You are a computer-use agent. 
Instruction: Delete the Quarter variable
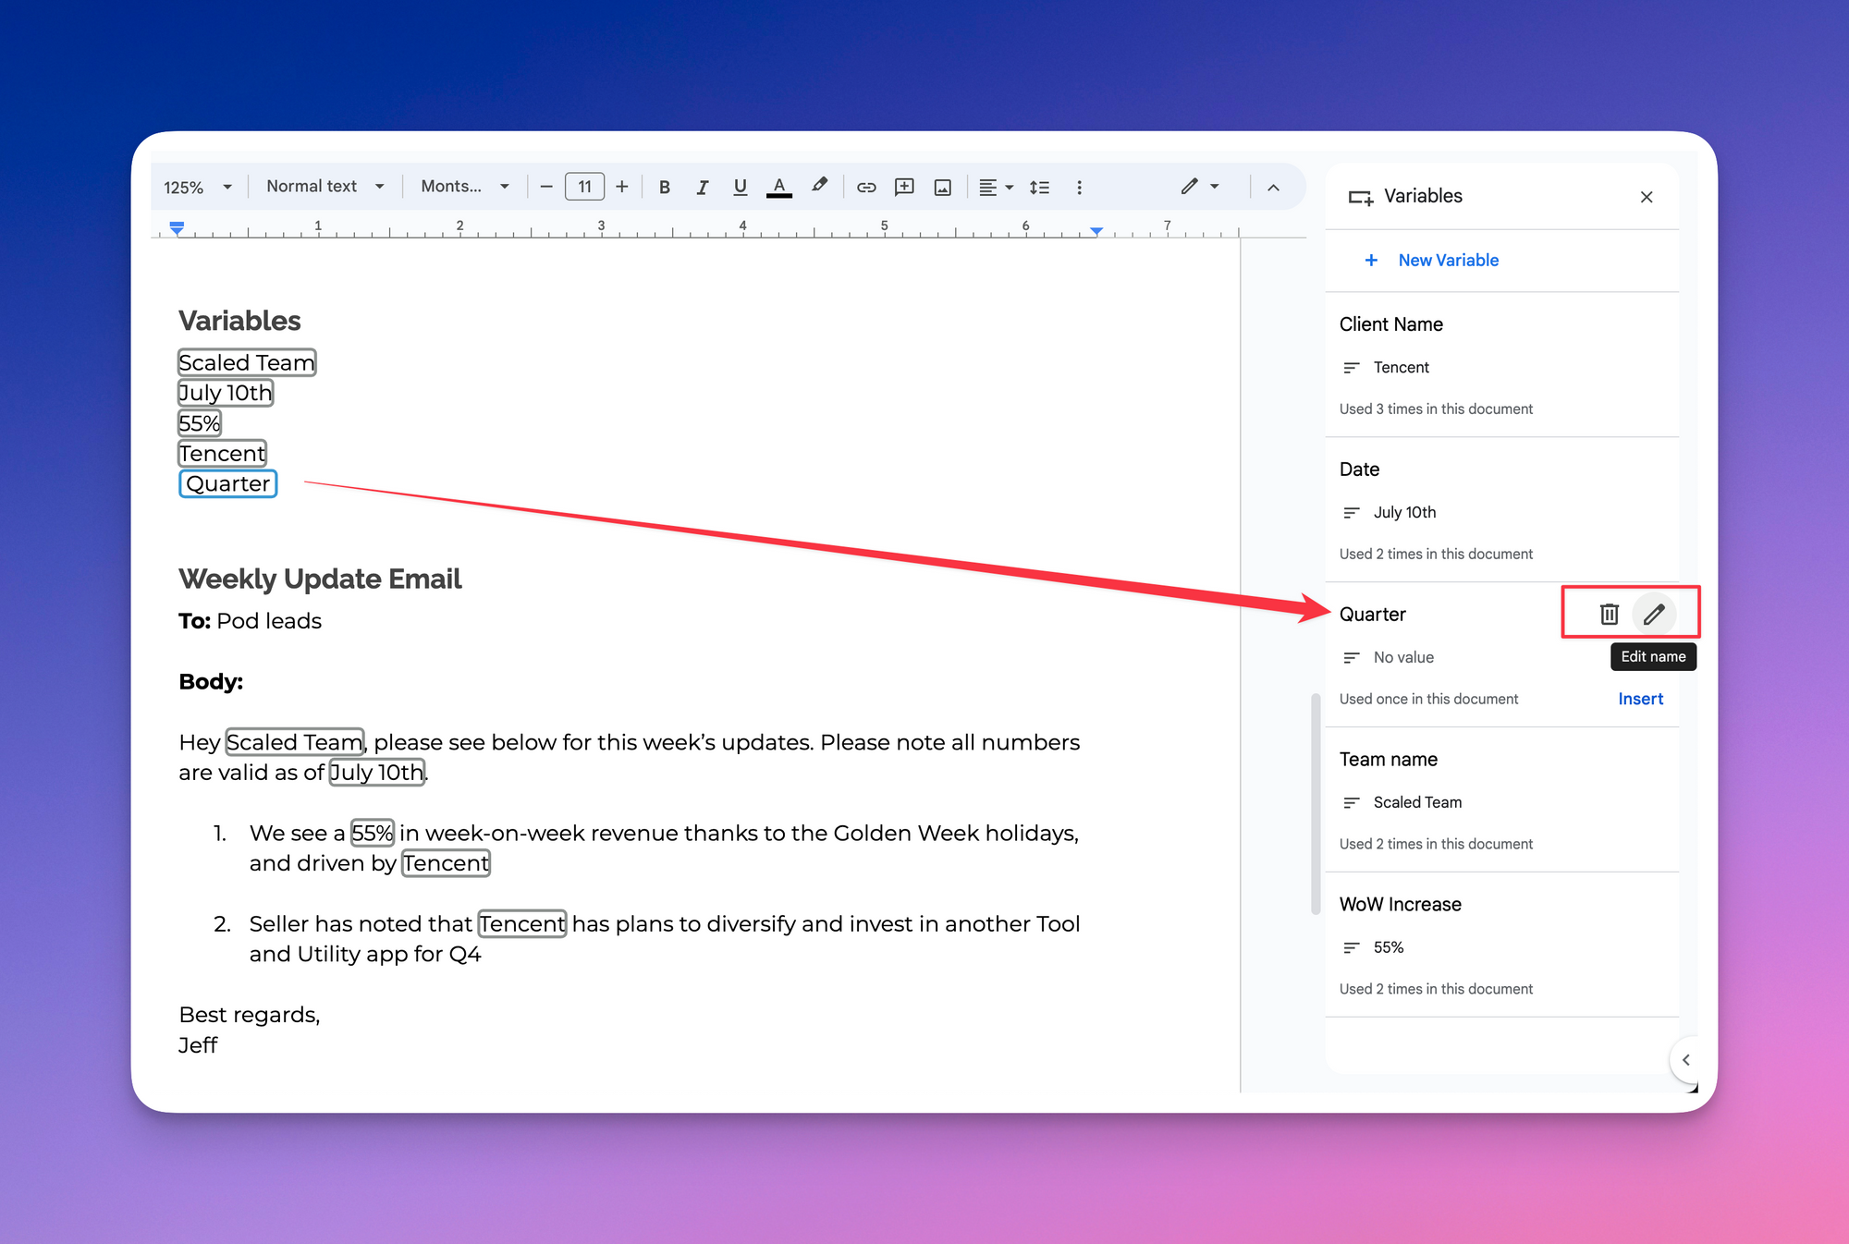(1610, 614)
